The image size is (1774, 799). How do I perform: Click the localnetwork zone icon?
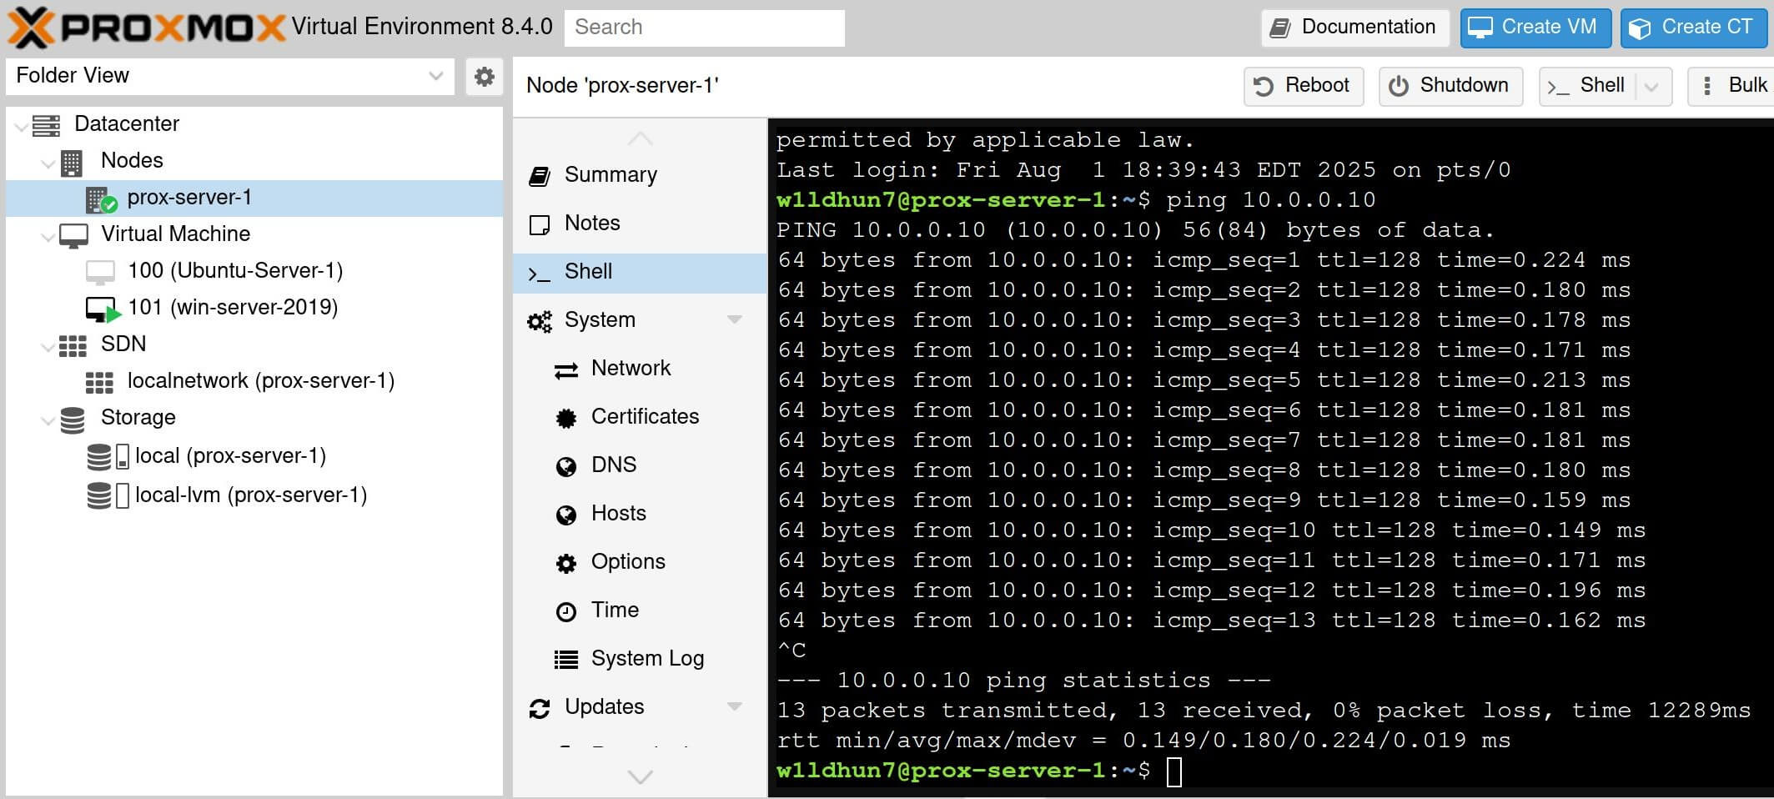[99, 382]
